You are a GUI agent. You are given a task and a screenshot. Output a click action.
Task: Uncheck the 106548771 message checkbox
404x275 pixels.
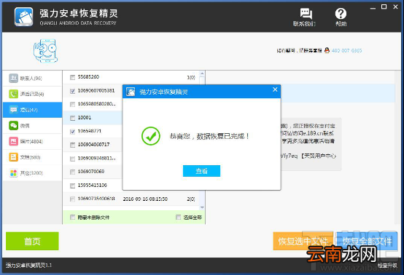point(73,132)
